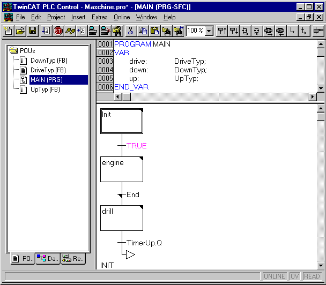
Task: Open the Insert menu
Action: 78,17
